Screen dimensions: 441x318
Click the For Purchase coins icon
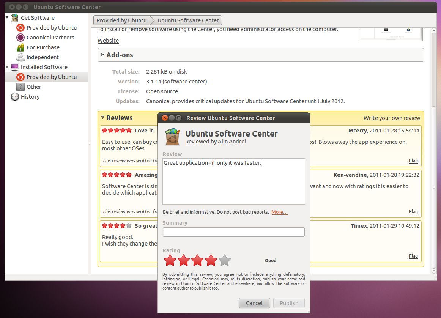20,47
